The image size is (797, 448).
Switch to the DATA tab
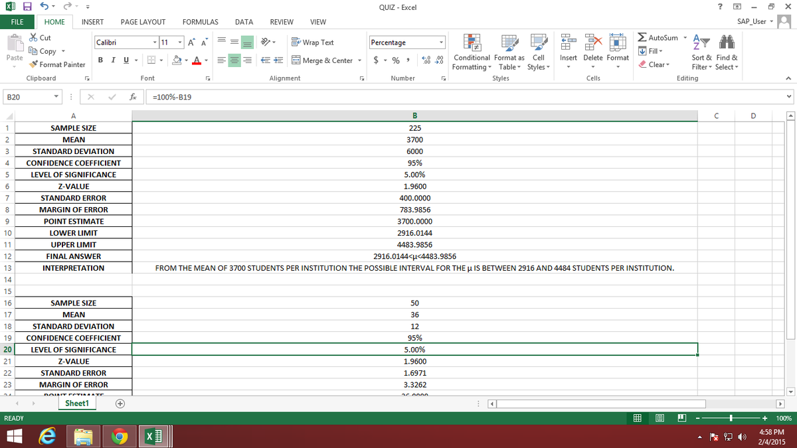point(244,22)
